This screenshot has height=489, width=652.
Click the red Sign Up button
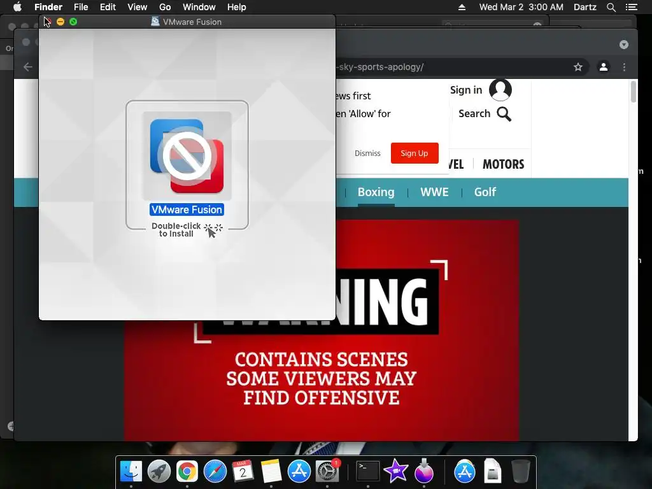point(414,153)
